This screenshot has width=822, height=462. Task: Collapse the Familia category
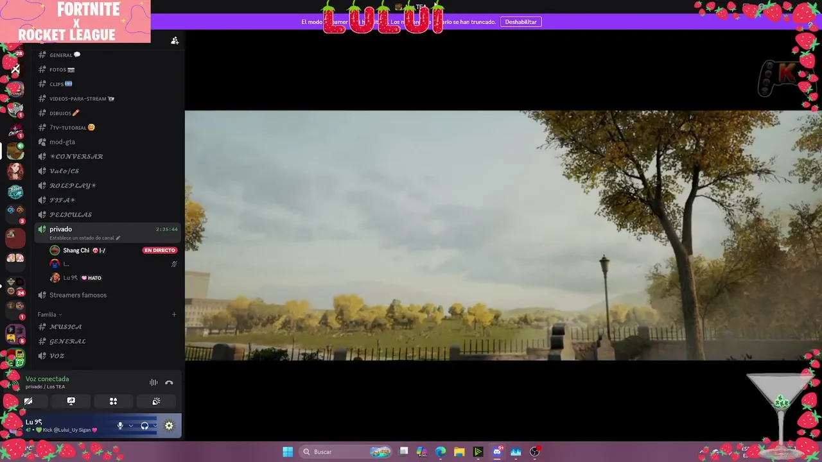(49, 314)
